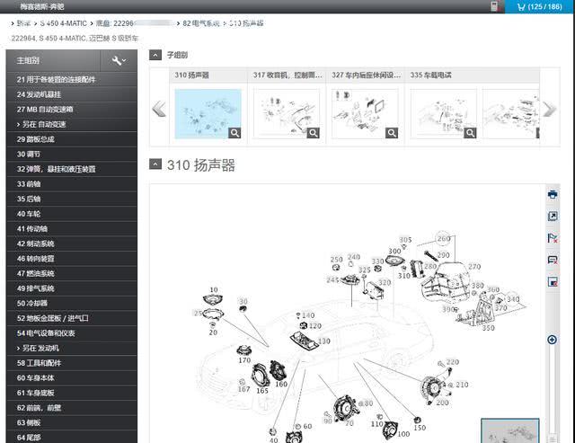
Task: Open diagram in separate window icon
Action: click(x=553, y=216)
